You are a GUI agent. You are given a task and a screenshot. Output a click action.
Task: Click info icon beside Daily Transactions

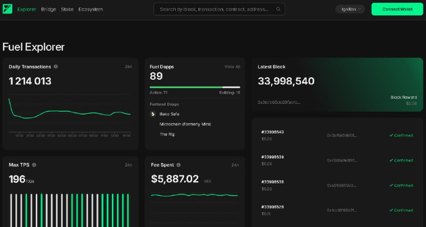[56, 66]
